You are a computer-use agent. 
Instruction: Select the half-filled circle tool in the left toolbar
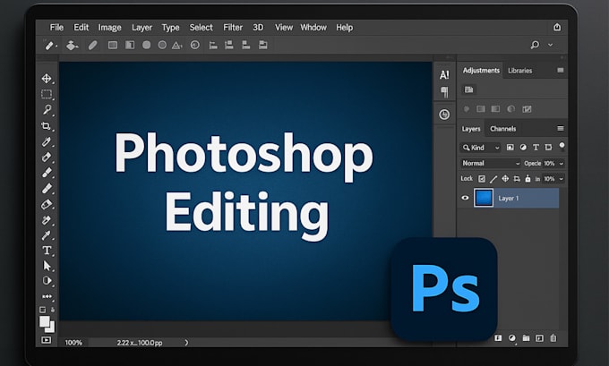(x=47, y=281)
